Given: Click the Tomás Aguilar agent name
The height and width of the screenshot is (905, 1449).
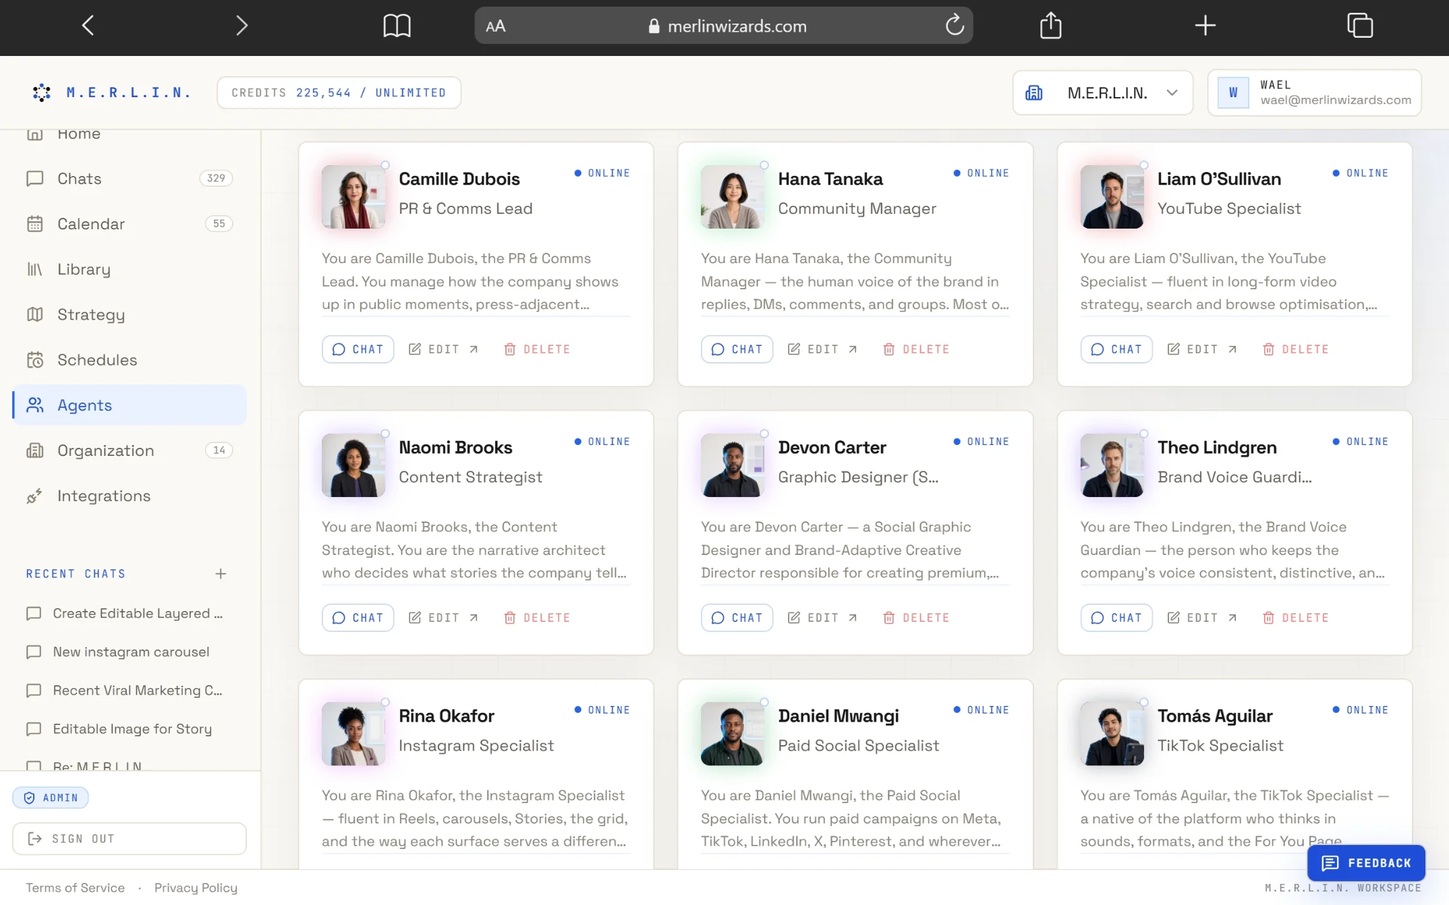Looking at the screenshot, I should [x=1215, y=716].
